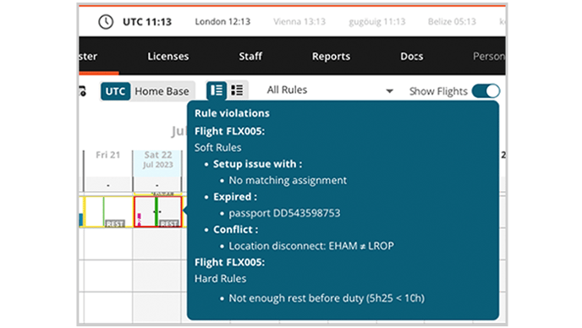Click 'Location disconnect: EHAM ≠ LROP' text
This screenshot has height=328, width=582.
[x=311, y=246]
